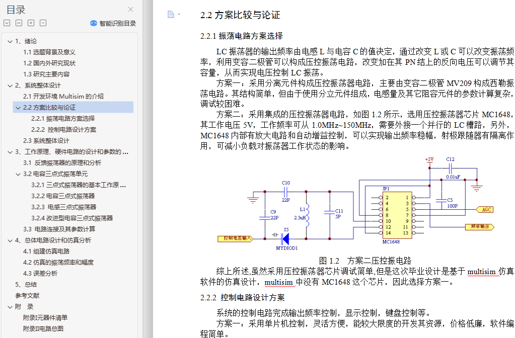Go to 2.3 系统整体设计

46,141
